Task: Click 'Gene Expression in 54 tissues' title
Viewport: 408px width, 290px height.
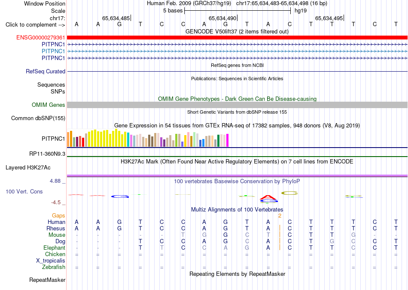Action: [237, 126]
